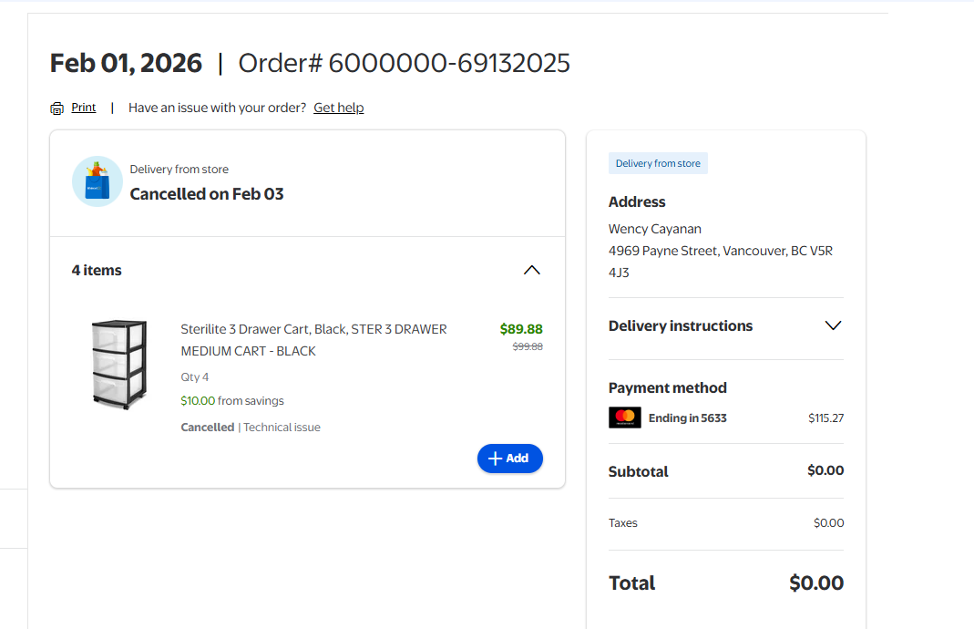974x629 pixels.
Task: Open the Get help link
Action: (338, 108)
